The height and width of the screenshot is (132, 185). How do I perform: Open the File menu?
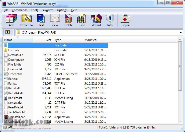click(6, 10)
